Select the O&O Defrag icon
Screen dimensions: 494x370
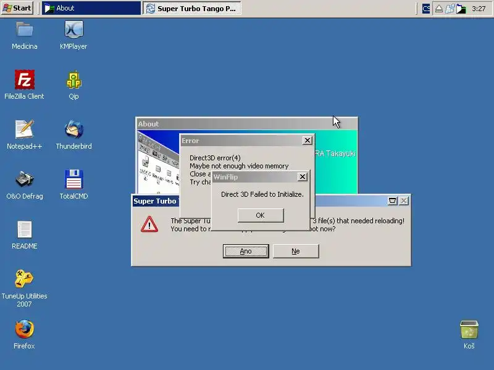[x=25, y=179]
